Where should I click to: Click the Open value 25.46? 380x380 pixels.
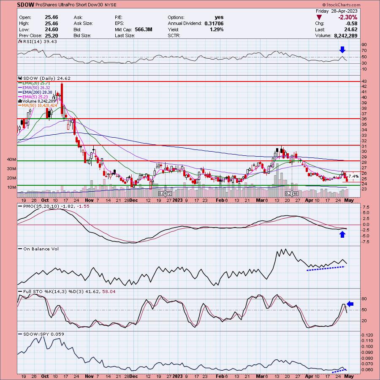(x=52, y=17)
